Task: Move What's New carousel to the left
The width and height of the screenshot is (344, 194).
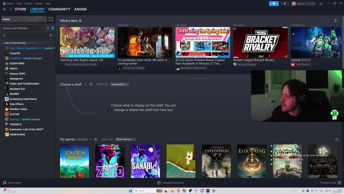Action: pos(328,21)
